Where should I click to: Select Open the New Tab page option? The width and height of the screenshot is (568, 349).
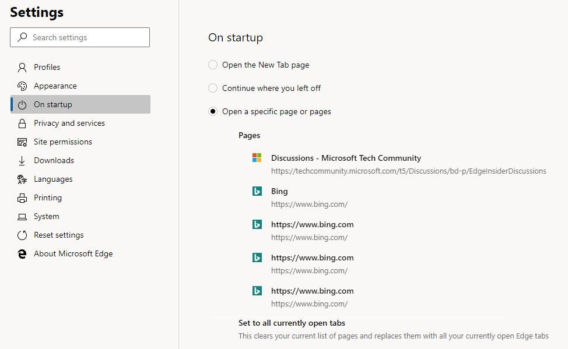pos(213,65)
